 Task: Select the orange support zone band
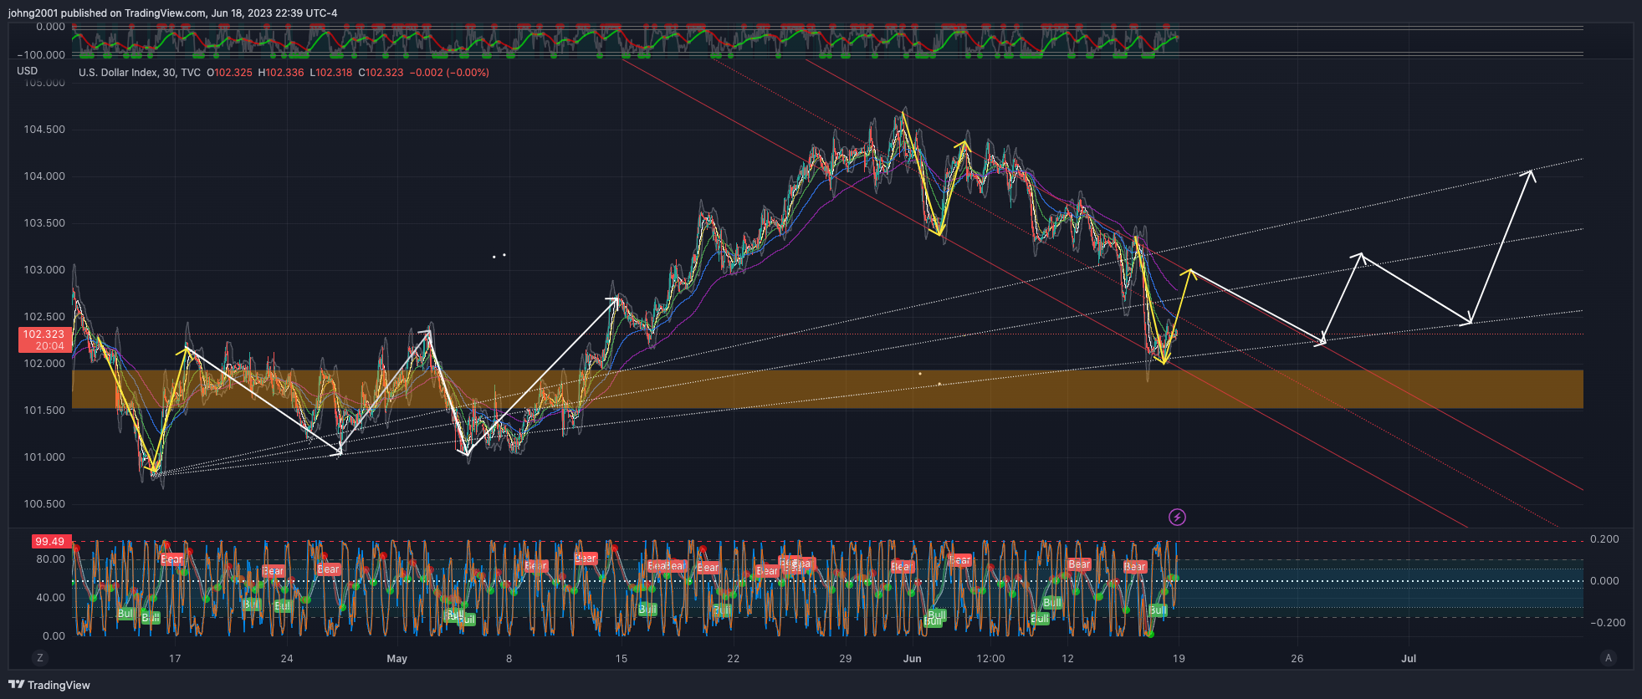coord(827,389)
